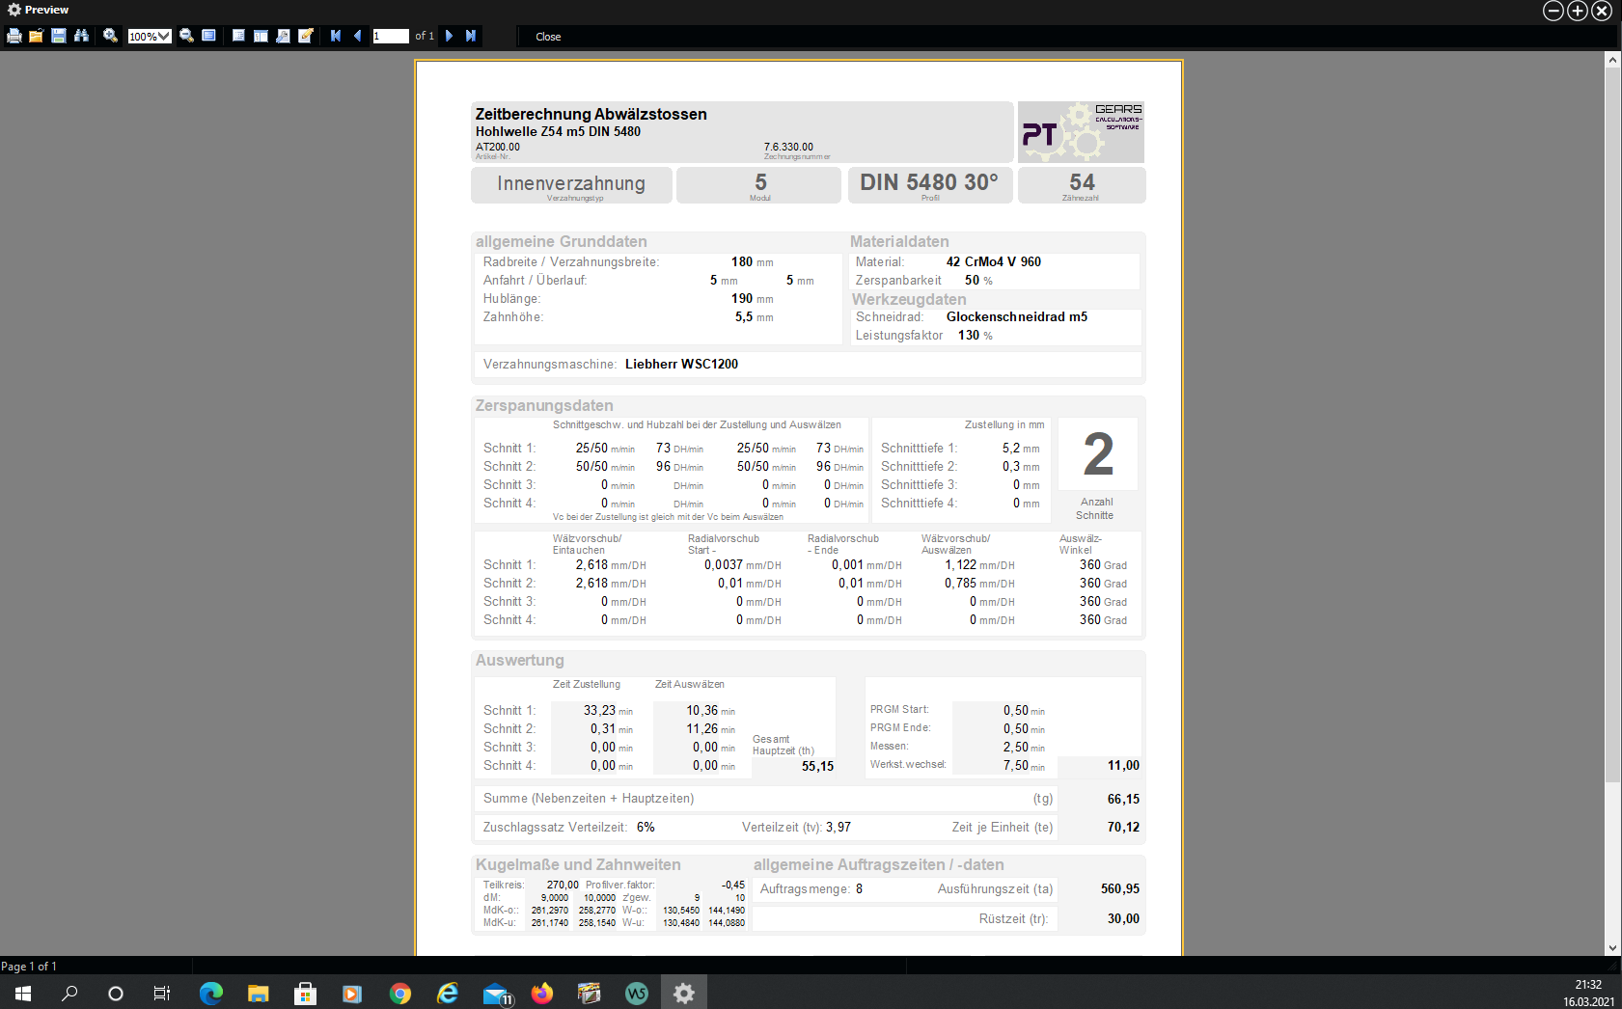Click the Print icon in toolbar
This screenshot has width=1622, height=1009.
coord(14,36)
